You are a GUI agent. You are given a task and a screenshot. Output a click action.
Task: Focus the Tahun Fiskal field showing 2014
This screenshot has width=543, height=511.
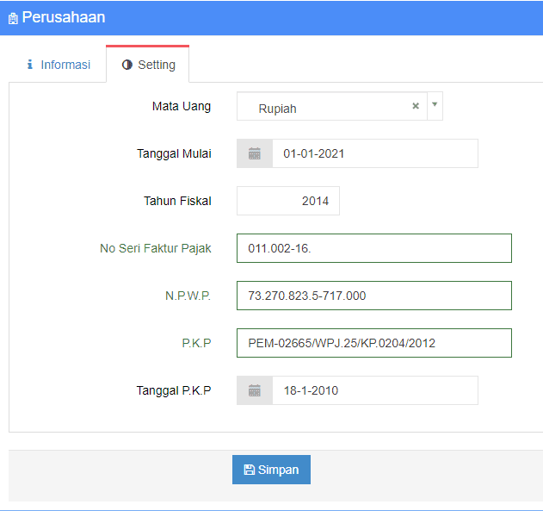288,201
